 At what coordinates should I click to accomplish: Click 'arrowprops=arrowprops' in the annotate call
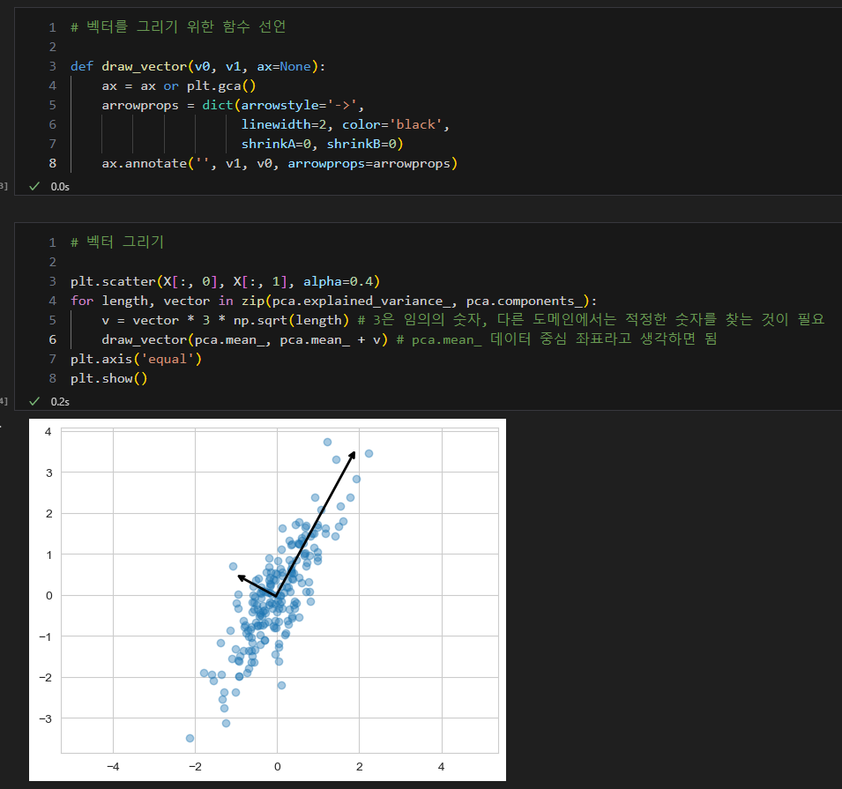[369, 164]
